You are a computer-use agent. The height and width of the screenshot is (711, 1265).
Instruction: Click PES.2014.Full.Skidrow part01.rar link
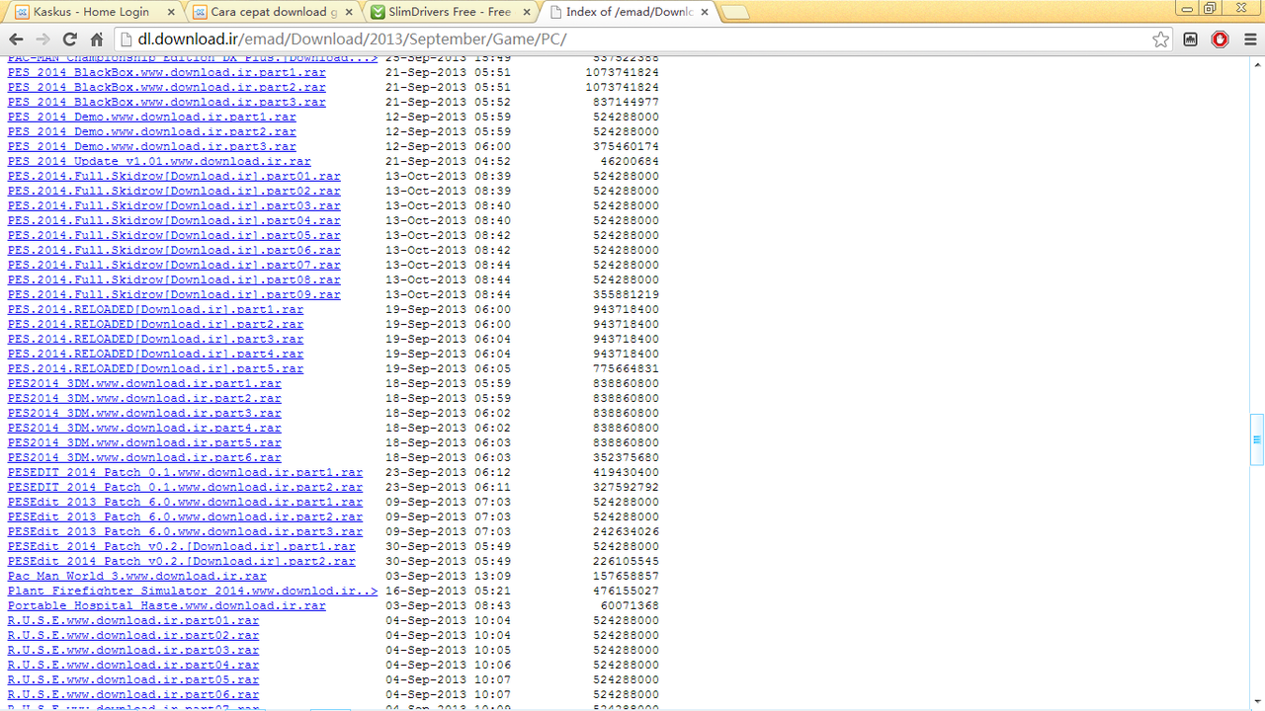pyautogui.click(x=174, y=176)
